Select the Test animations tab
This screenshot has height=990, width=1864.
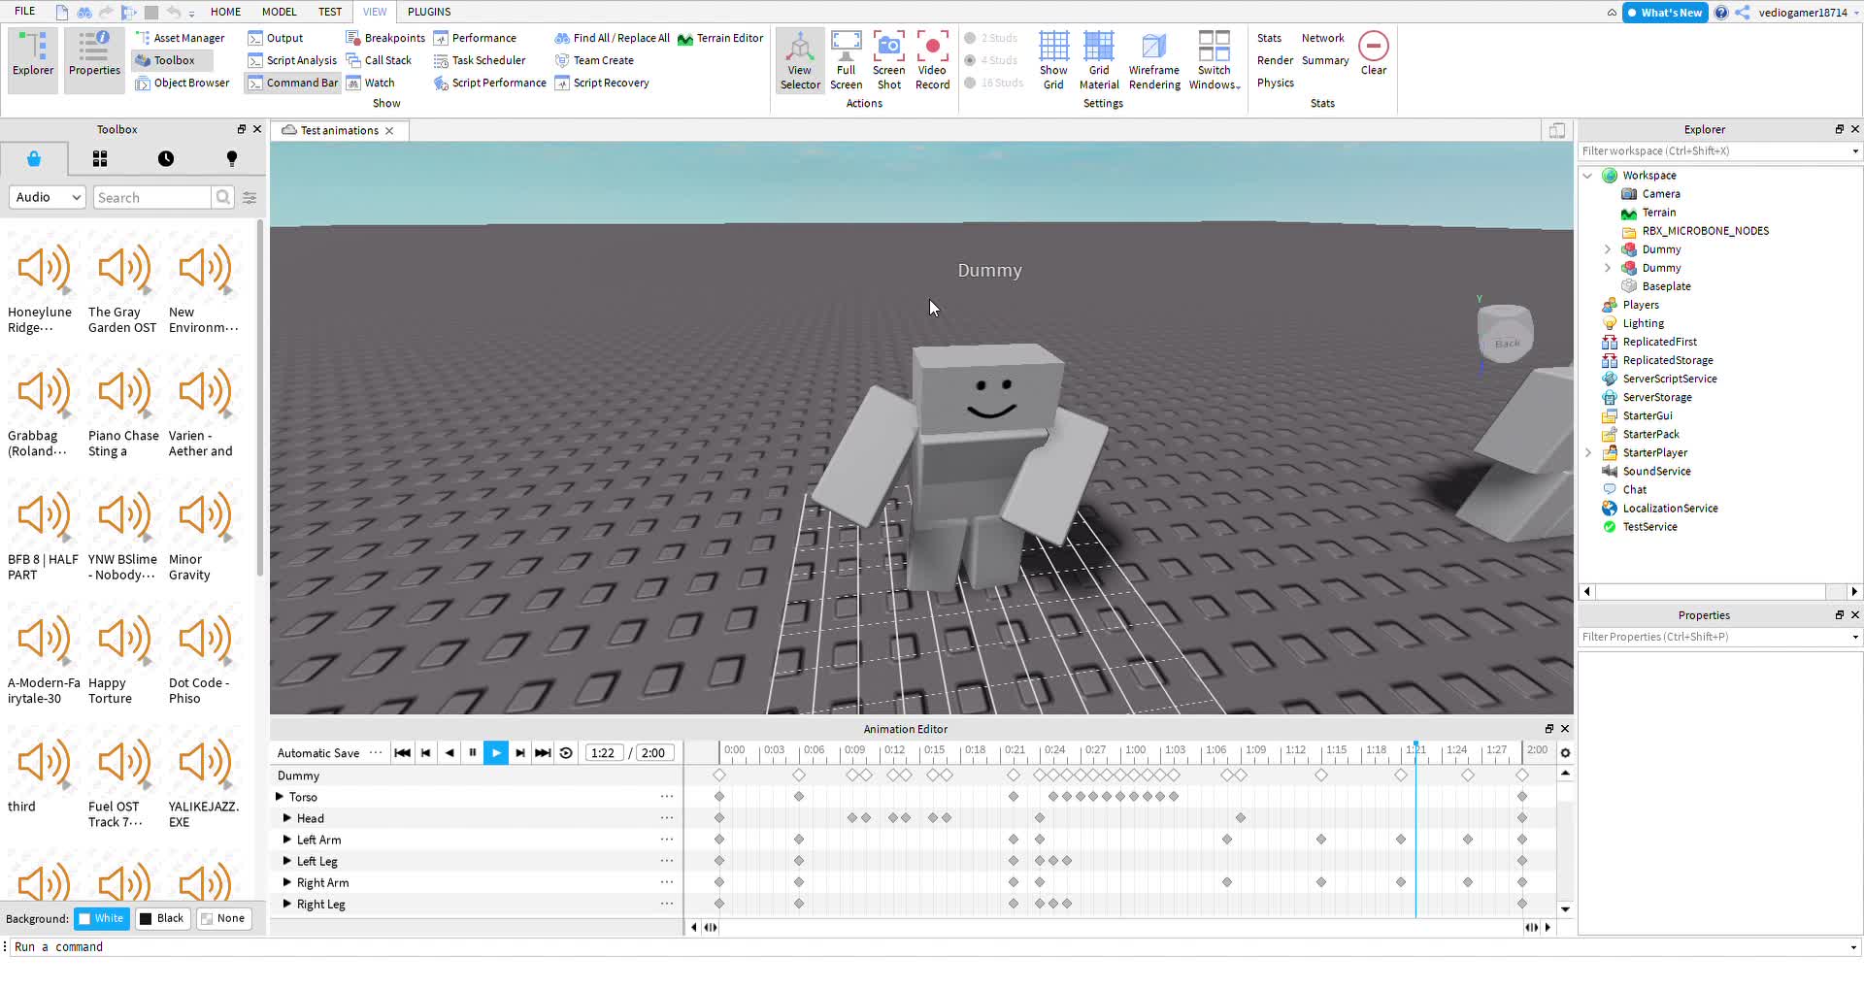337,130
